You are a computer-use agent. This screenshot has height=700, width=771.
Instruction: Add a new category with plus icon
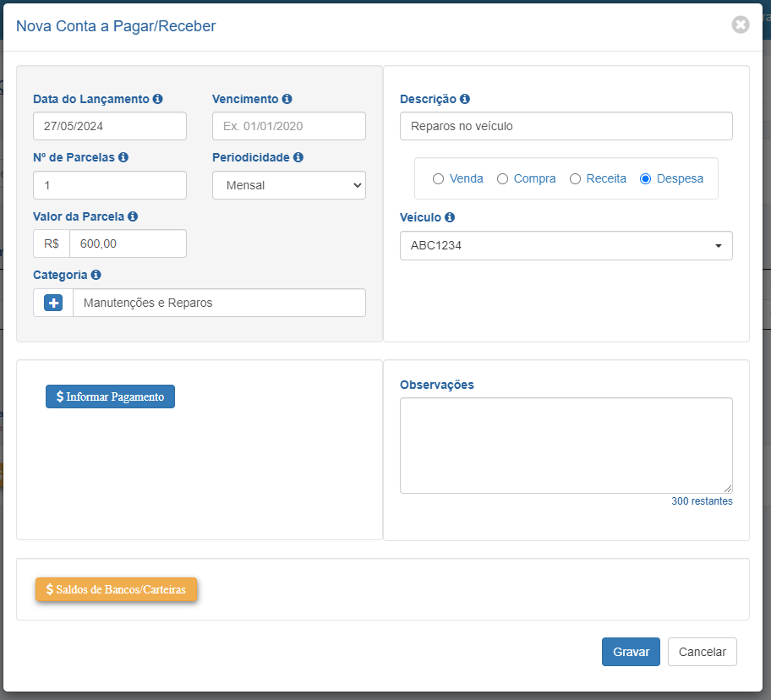[x=53, y=303]
